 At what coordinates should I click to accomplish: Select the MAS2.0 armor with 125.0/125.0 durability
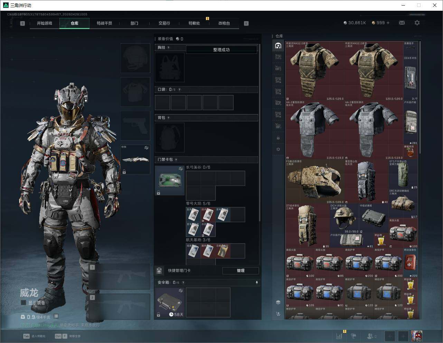(315, 71)
